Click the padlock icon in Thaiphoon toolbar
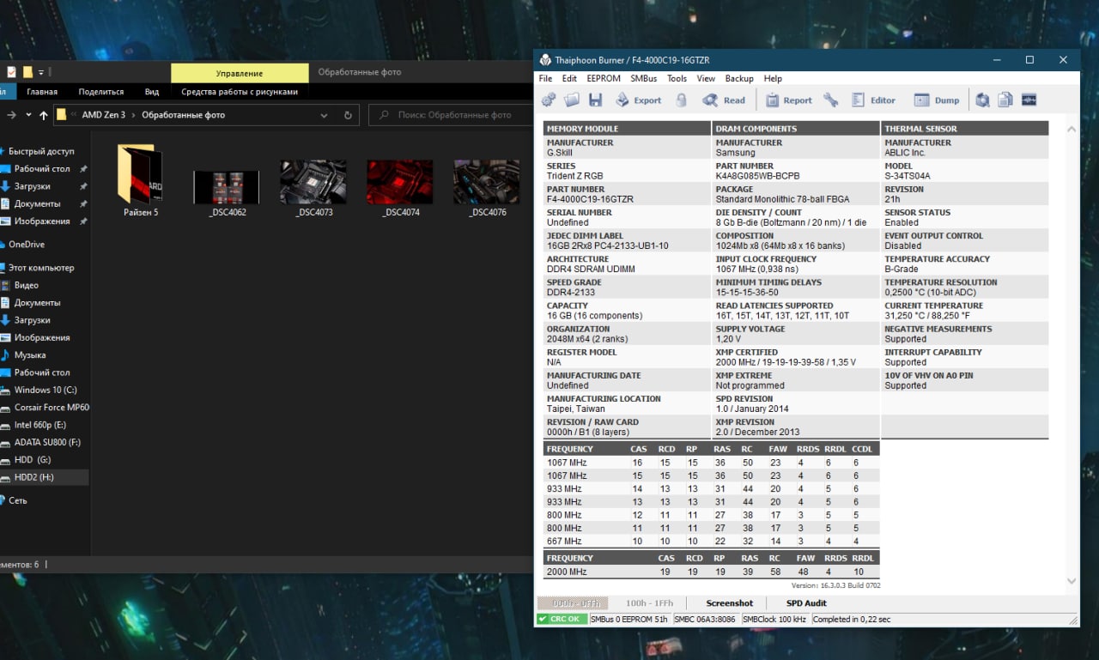This screenshot has width=1099, height=660. (x=682, y=100)
